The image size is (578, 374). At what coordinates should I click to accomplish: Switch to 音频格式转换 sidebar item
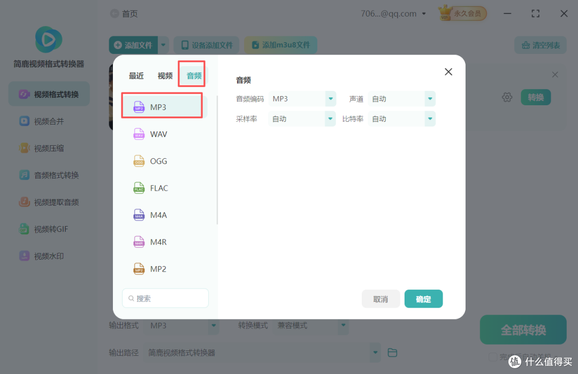tap(49, 175)
